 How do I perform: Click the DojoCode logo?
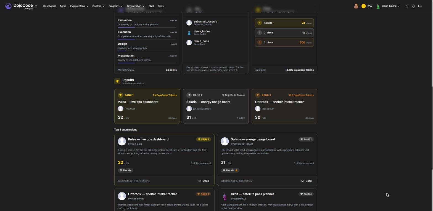[19, 6]
